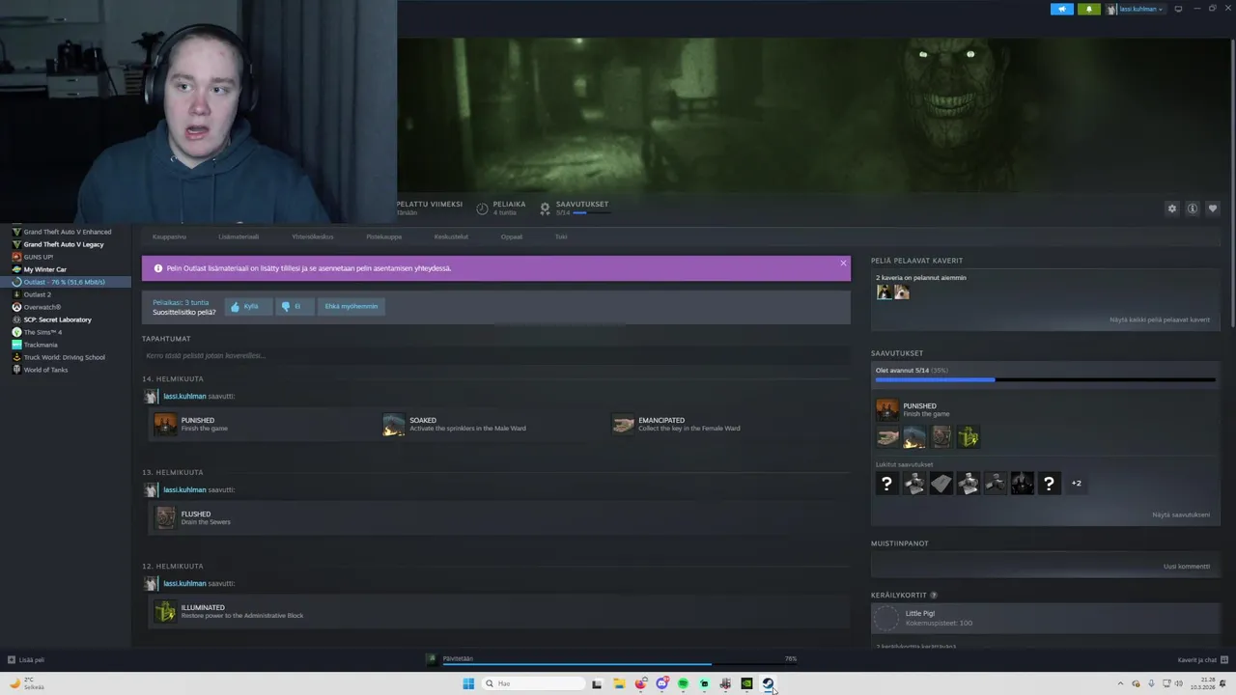1236x695 pixels.
Task: Open the Keskustelut tab
Action: pyautogui.click(x=451, y=236)
